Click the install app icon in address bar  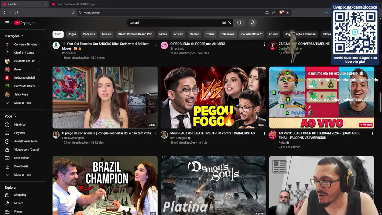pyautogui.click(x=267, y=13)
